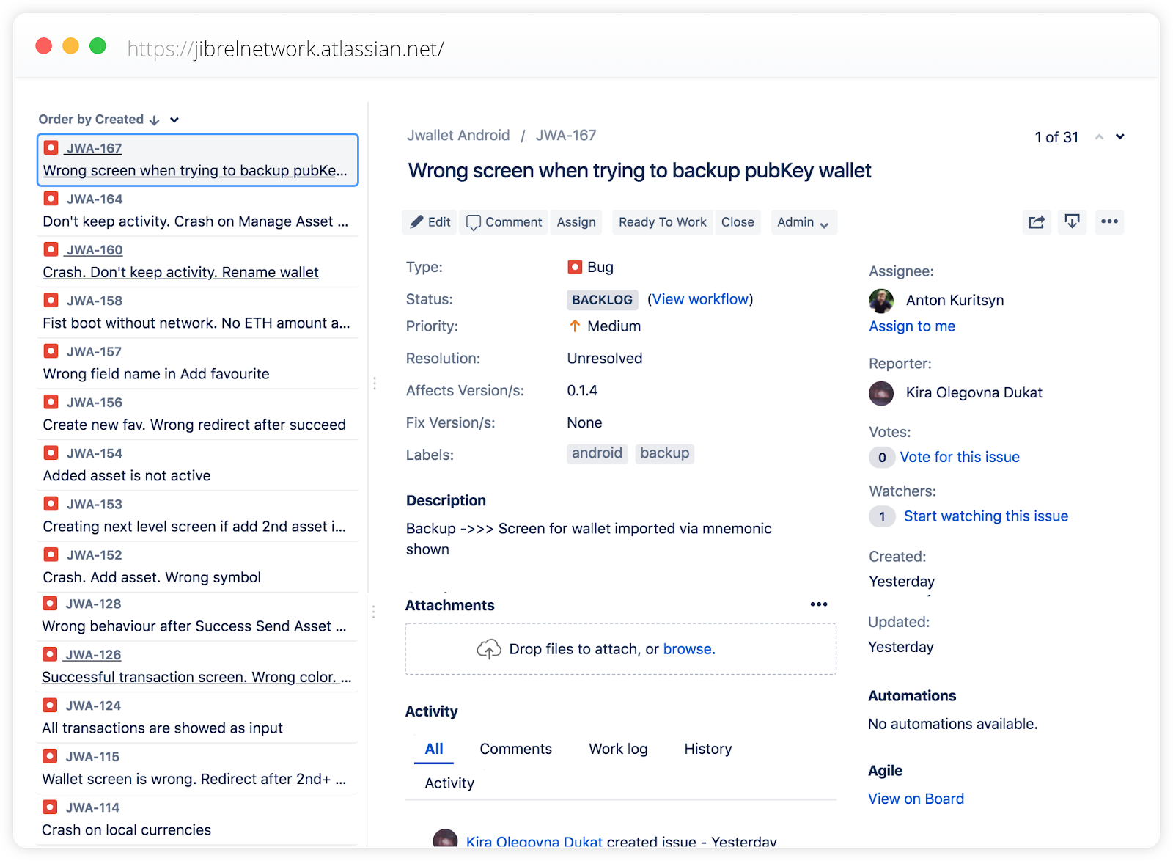1173x861 pixels.
Task: Expand the Order by dropdown chevron
Action: click(x=174, y=120)
